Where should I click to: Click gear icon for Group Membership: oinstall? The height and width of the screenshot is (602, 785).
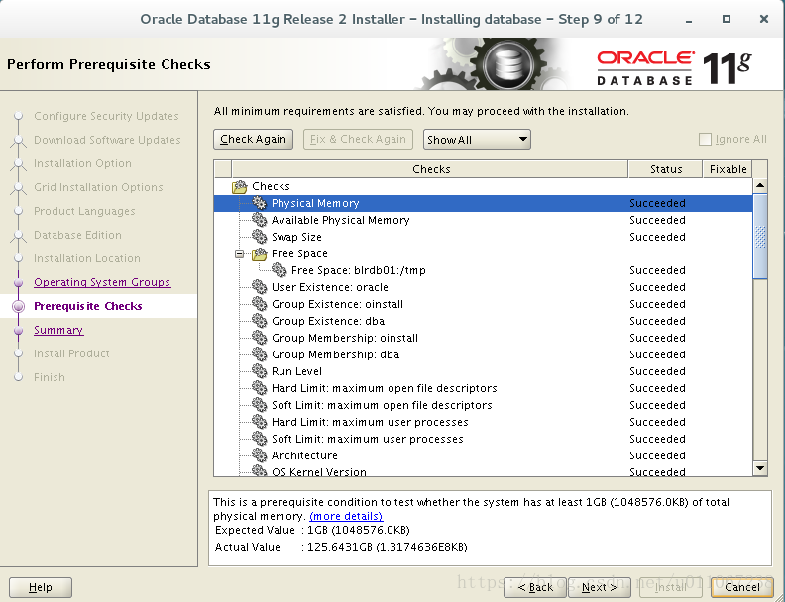[x=260, y=338]
